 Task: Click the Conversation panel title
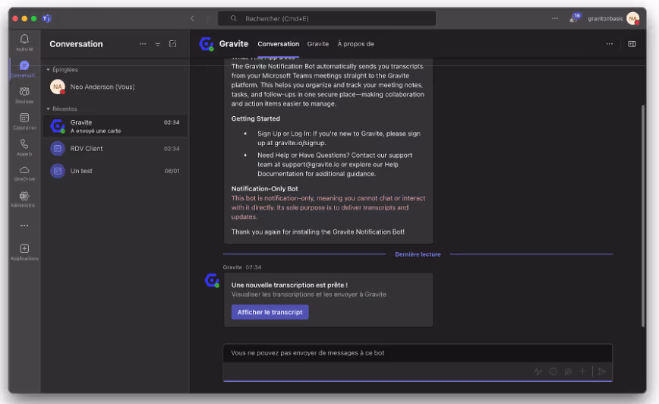76,44
